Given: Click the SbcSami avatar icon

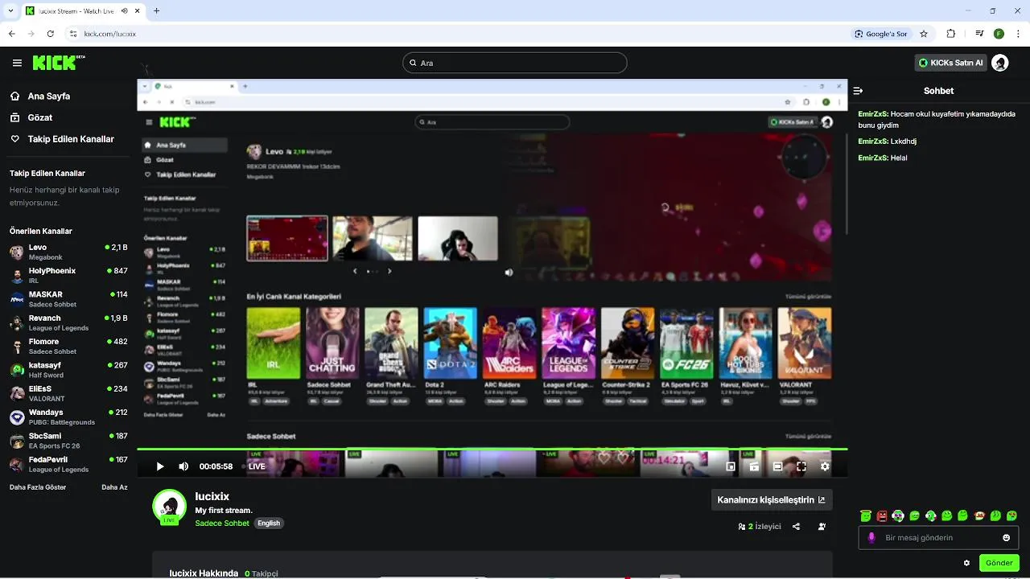Looking at the screenshot, I should tap(17, 441).
